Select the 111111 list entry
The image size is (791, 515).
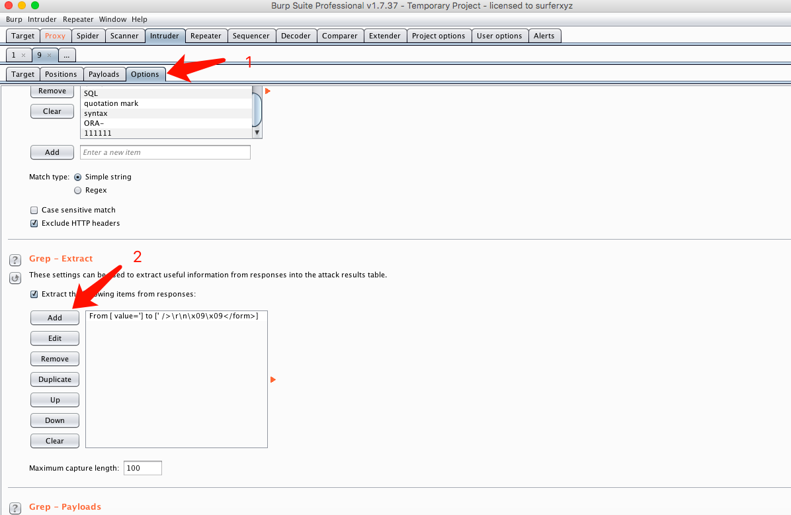(166, 133)
